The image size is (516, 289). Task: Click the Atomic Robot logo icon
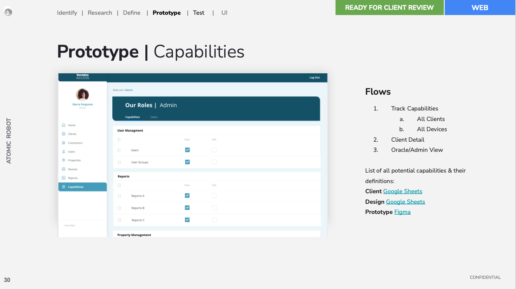tap(8, 12)
